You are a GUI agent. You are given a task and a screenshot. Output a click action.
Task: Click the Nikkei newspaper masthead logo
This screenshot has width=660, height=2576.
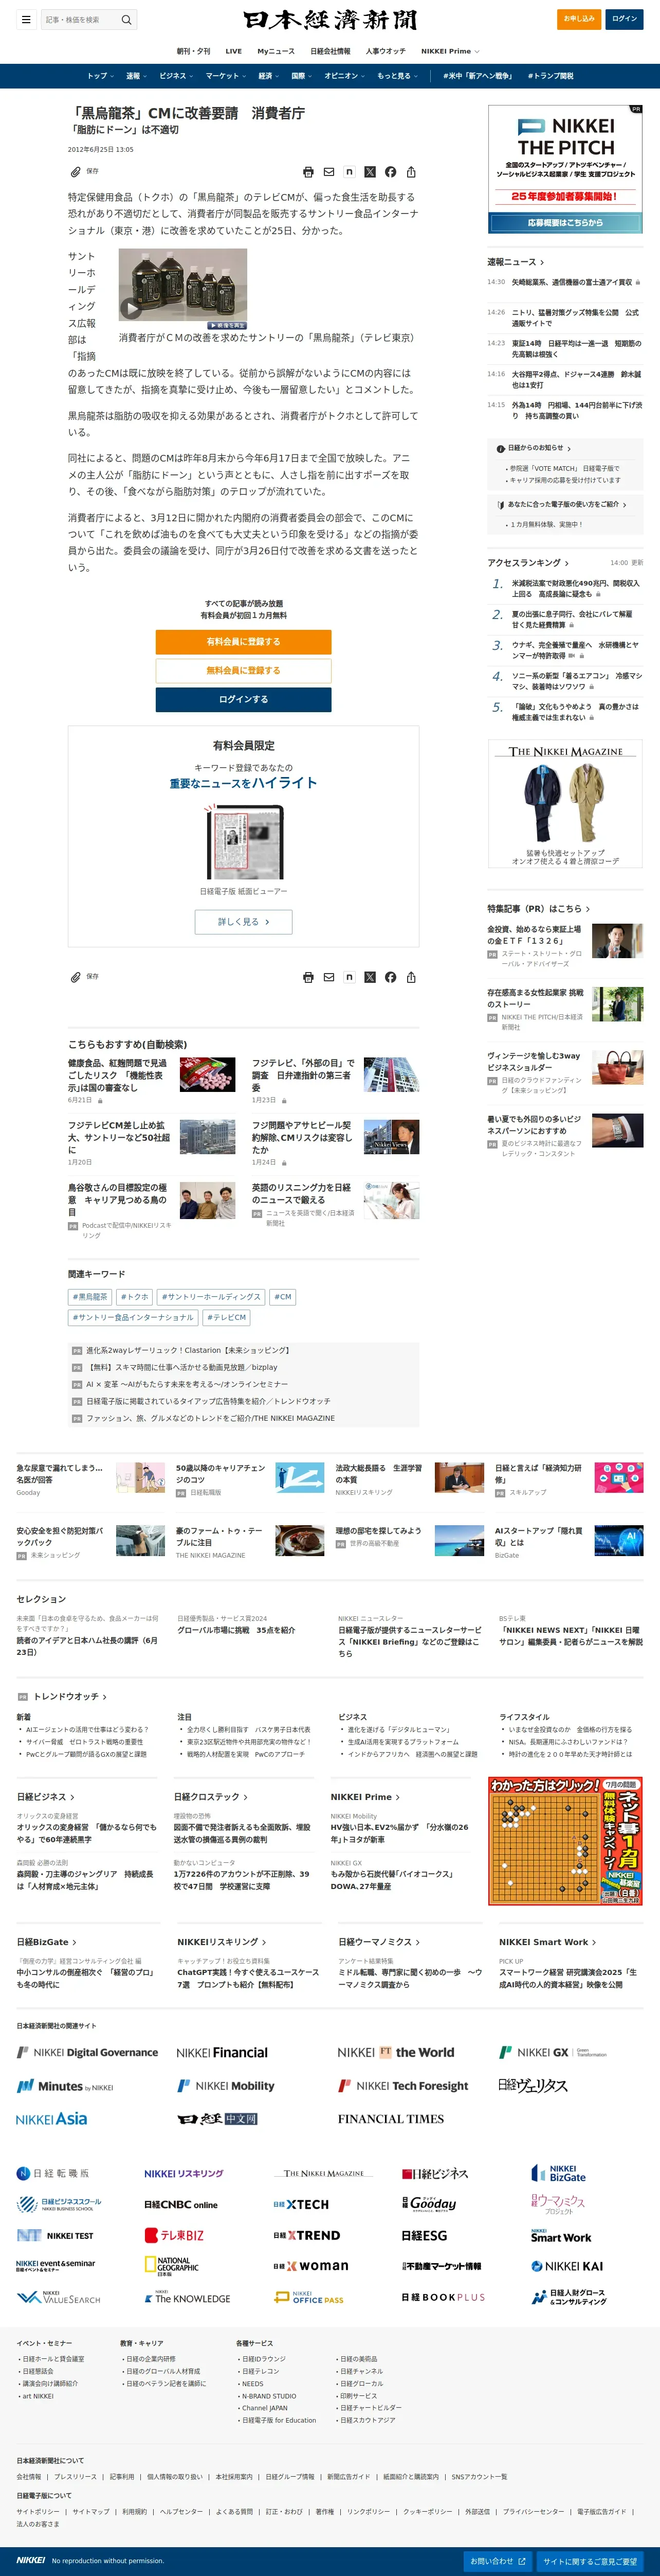329,20
